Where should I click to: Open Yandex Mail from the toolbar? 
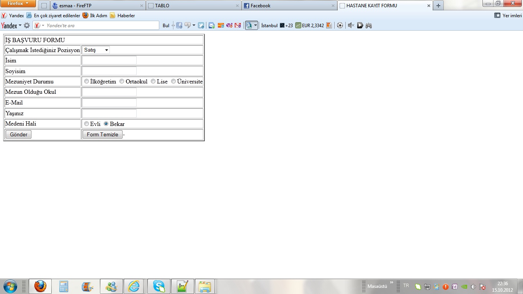[x=211, y=25]
